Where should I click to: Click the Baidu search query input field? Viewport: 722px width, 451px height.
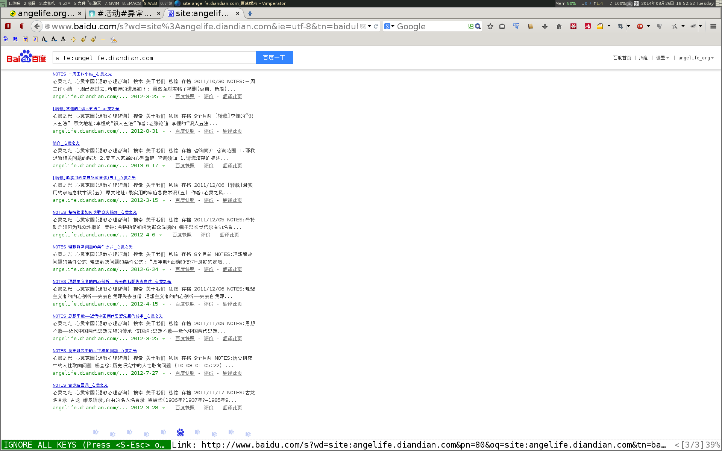click(x=154, y=58)
